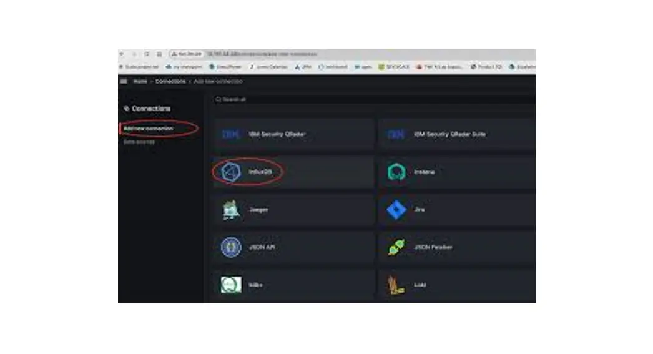Select the blue Jira diamond icon
Screen dimensions: 653x354
click(x=396, y=210)
